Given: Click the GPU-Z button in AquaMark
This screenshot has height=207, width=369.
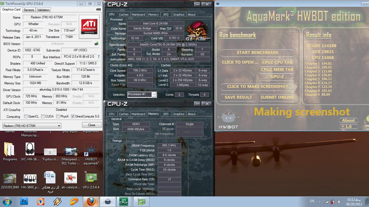Looking at the screenshot, I should click(x=277, y=77).
